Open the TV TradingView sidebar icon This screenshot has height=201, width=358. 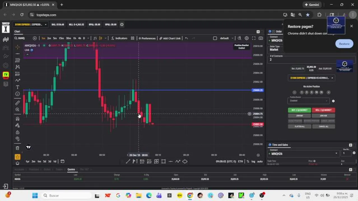pos(6,75)
